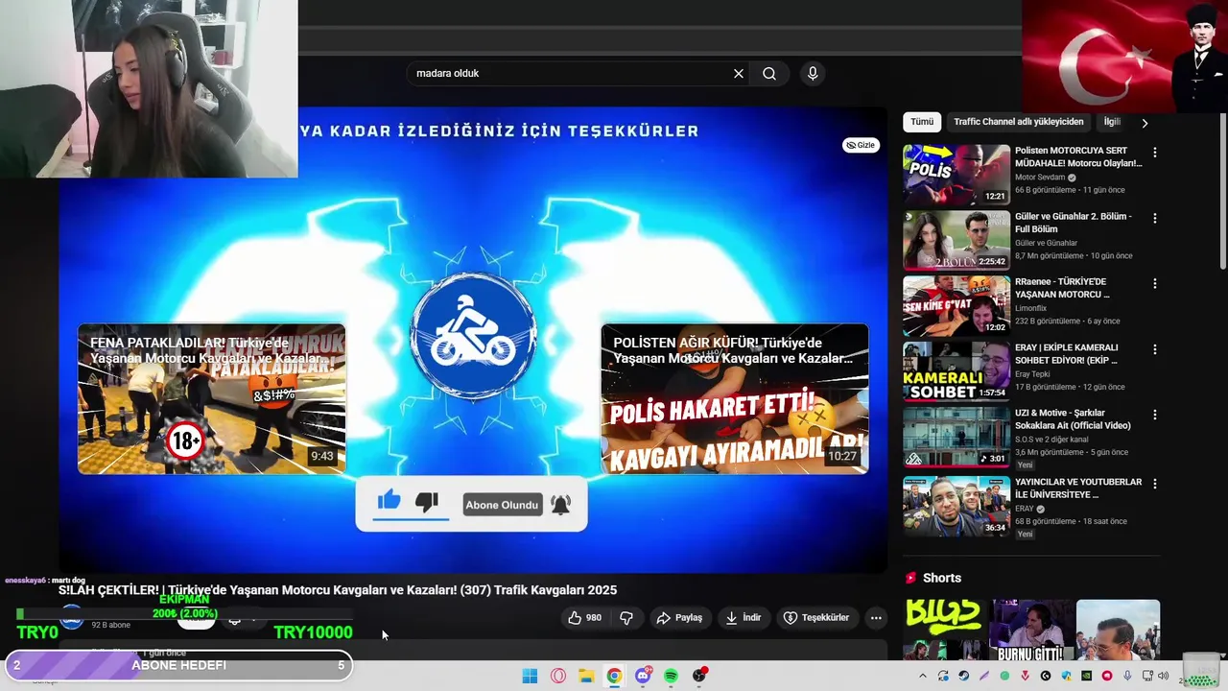Share the video using Paylaş
Image resolution: width=1228 pixels, height=691 pixels.
click(679, 618)
